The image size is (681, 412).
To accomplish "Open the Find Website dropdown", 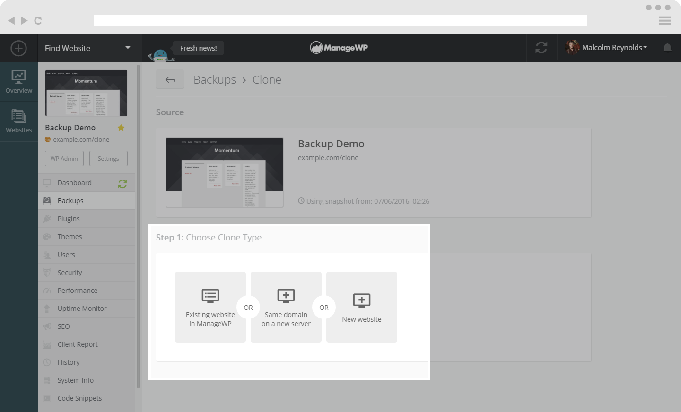I will (89, 48).
